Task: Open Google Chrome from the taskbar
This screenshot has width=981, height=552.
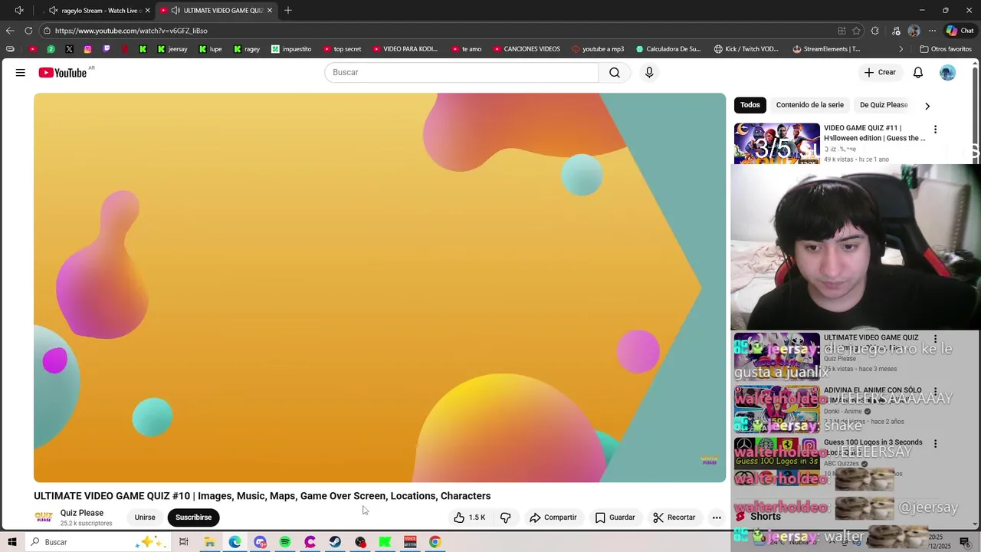Action: 435,542
